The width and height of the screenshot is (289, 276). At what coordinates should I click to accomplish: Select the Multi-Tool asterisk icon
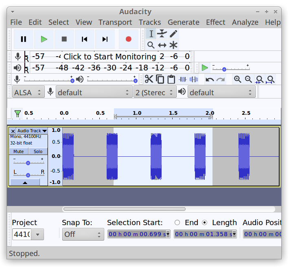tap(173, 45)
